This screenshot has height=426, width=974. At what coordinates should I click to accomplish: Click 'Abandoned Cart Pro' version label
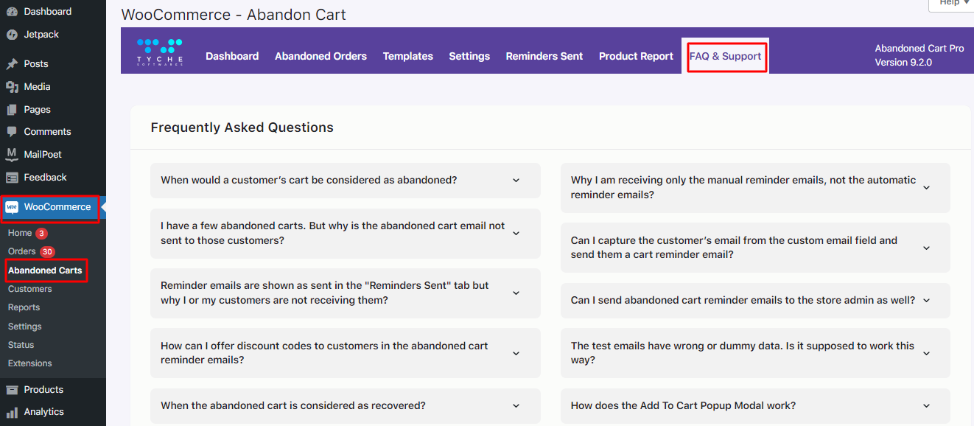tap(919, 49)
